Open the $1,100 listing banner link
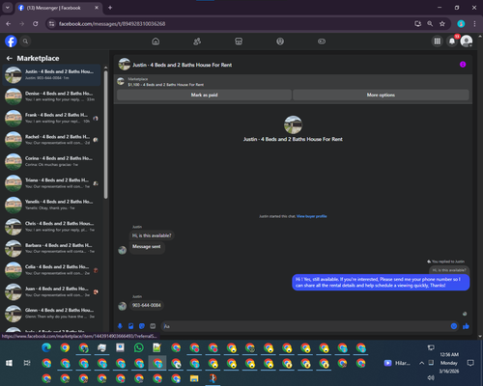 click(x=166, y=85)
